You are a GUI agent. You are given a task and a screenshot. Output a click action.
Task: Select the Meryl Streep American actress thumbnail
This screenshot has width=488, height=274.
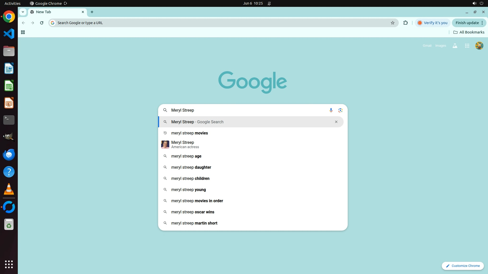(x=165, y=144)
